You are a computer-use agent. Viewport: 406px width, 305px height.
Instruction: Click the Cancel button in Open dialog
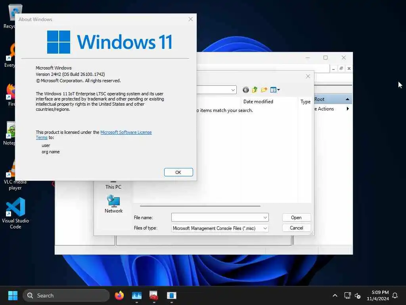(296, 228)
